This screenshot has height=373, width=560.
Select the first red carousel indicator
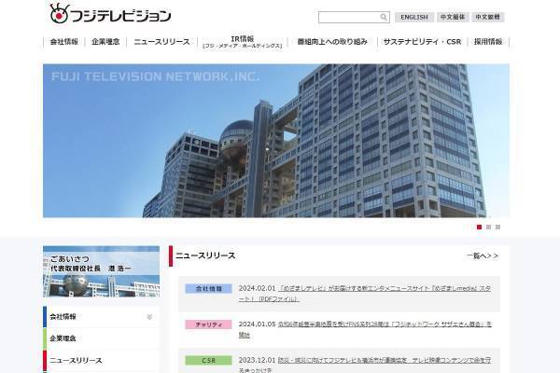point(480,227)
